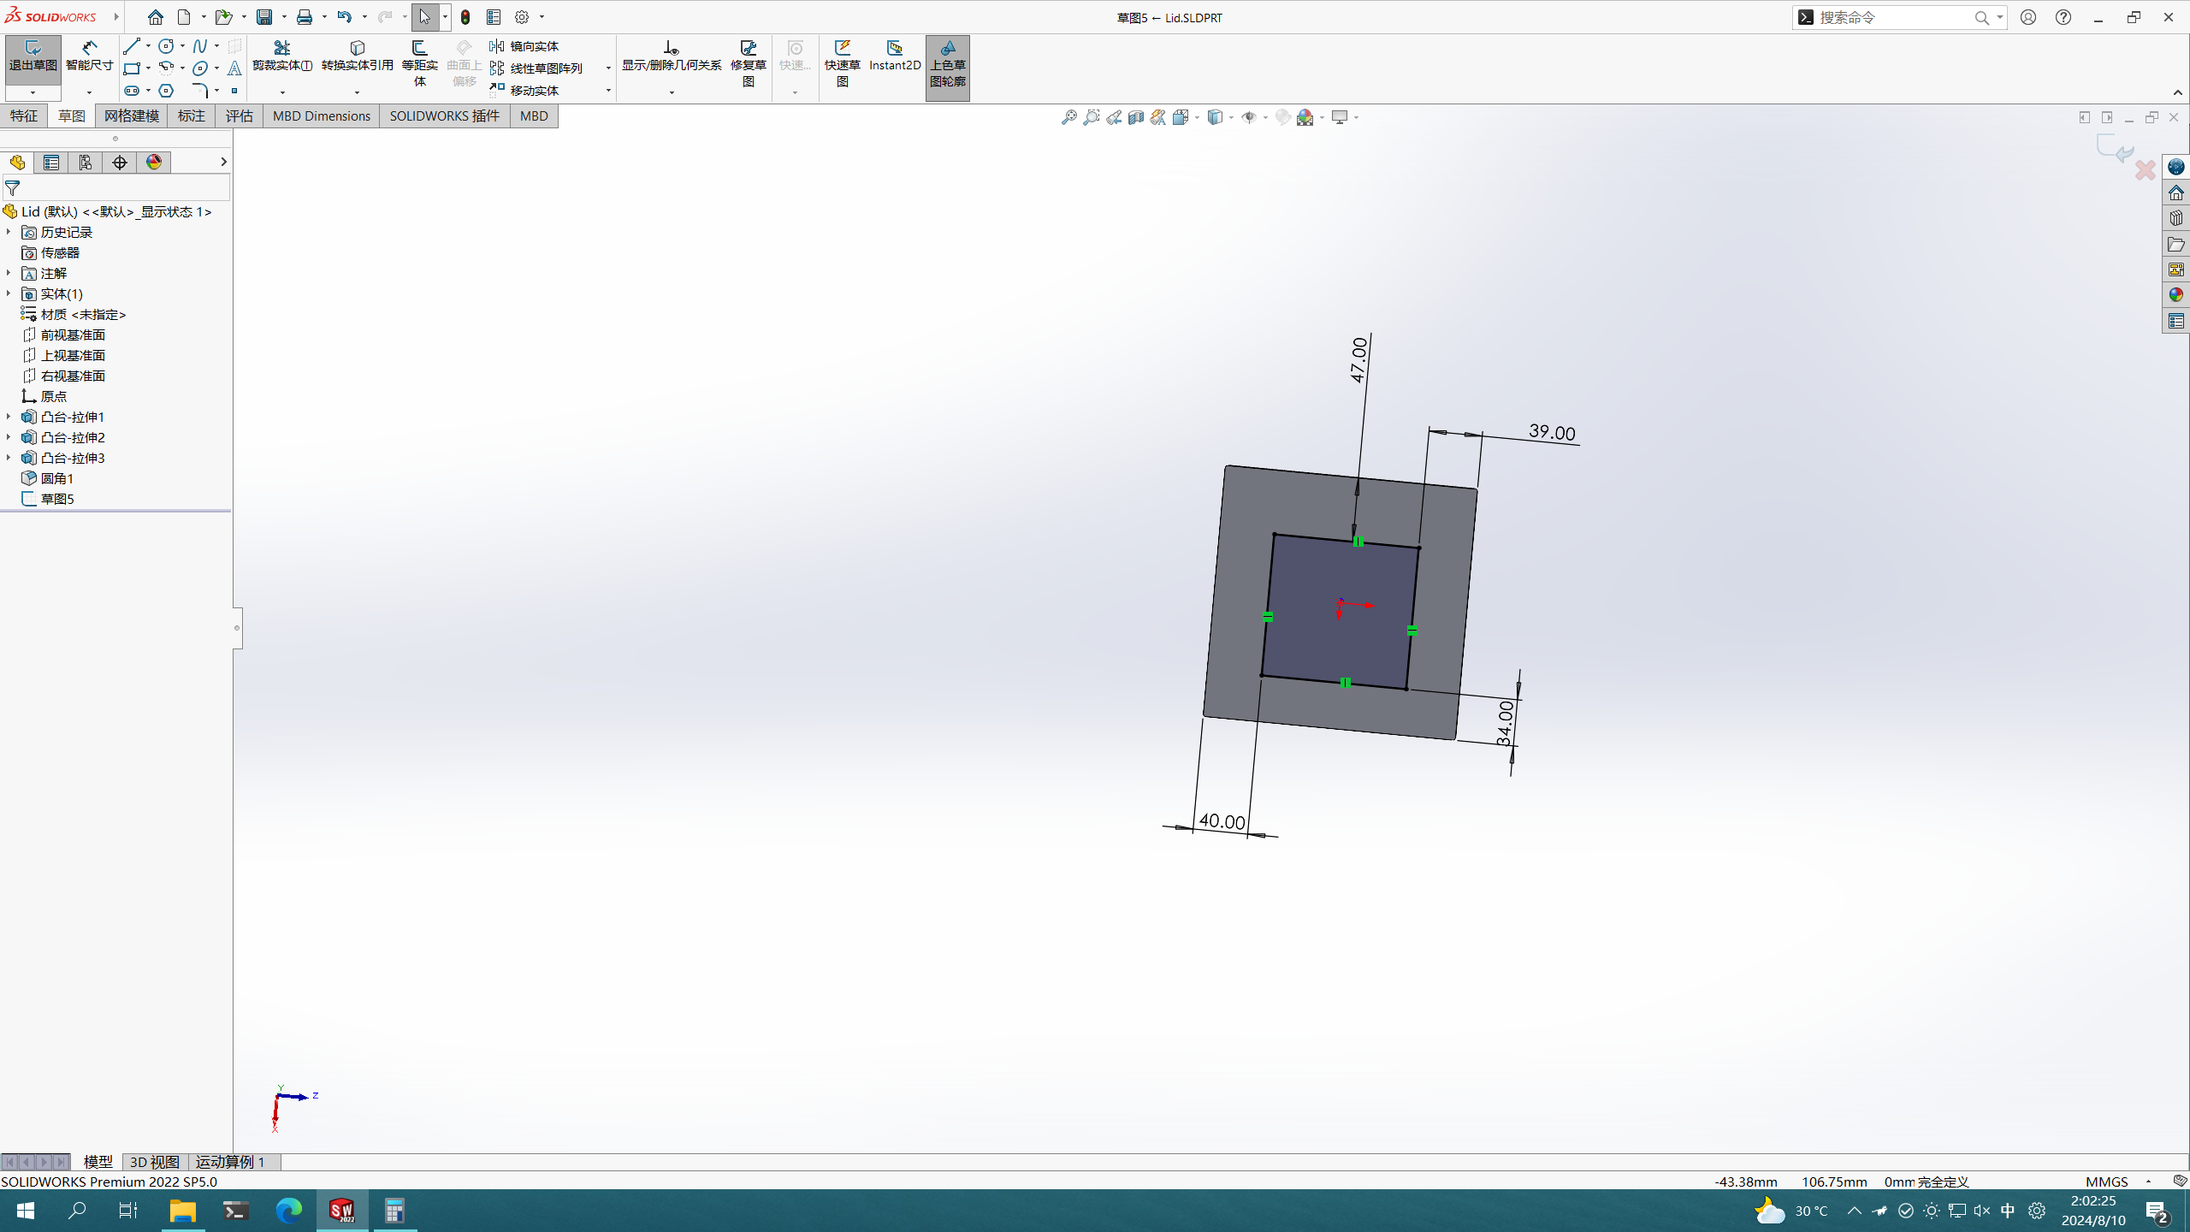Expand the 凸台-拉伸1 feature node

(9, 417)
